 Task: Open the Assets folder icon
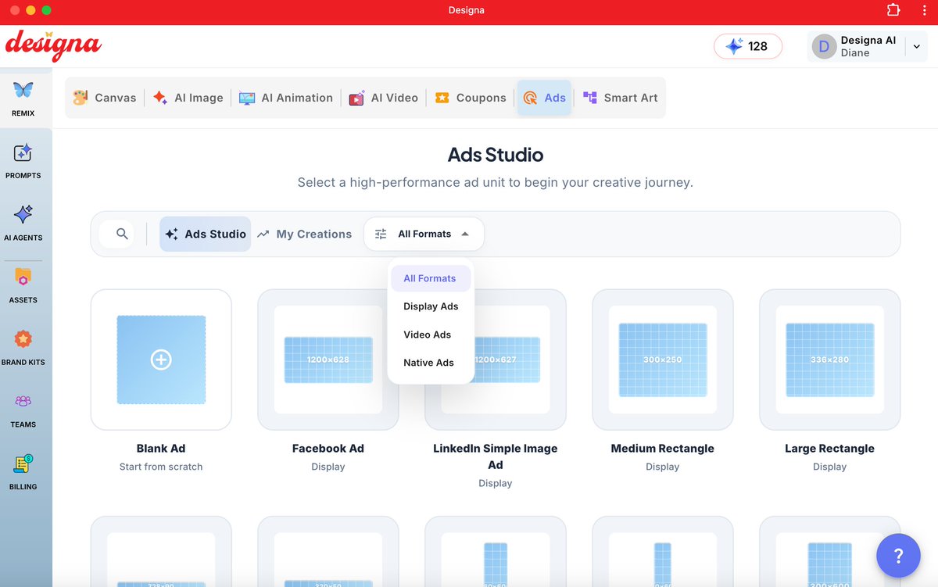point(23,277)
